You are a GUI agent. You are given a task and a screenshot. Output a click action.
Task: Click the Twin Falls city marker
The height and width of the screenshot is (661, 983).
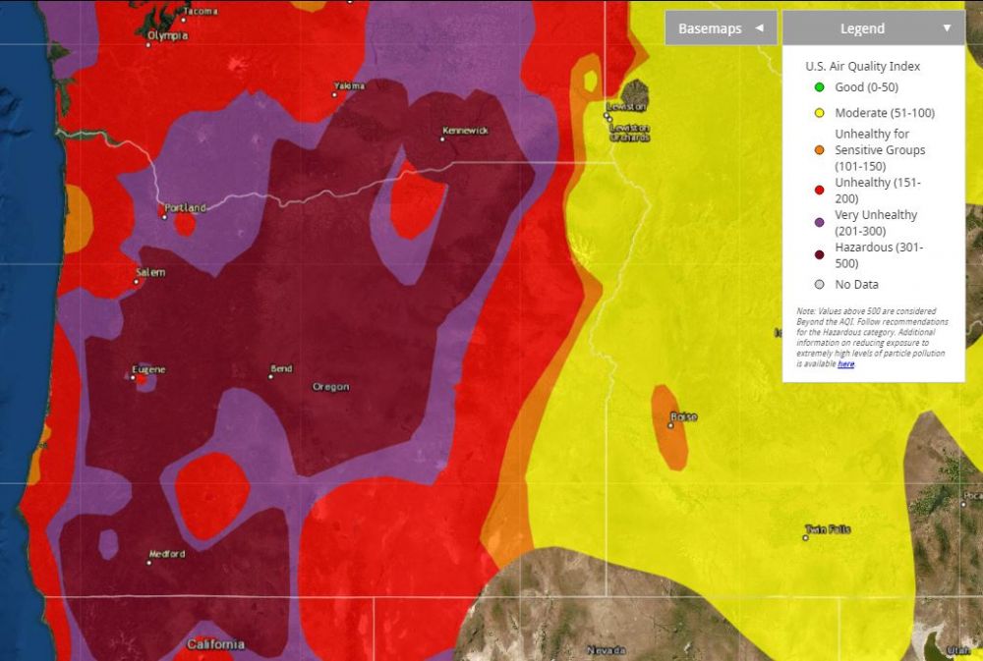(x=806, y=537)
